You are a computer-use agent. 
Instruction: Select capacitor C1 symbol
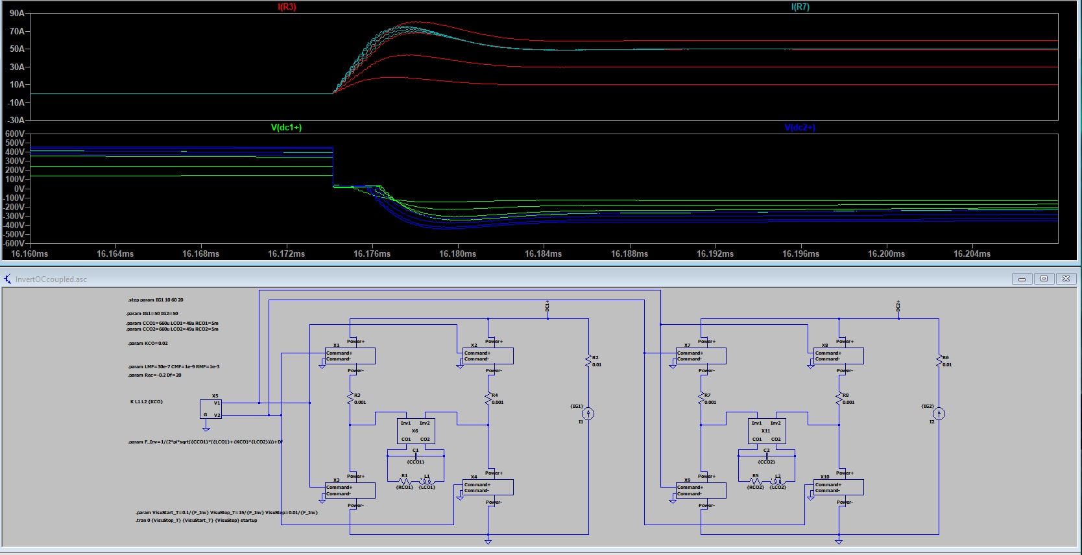(416, 456)
